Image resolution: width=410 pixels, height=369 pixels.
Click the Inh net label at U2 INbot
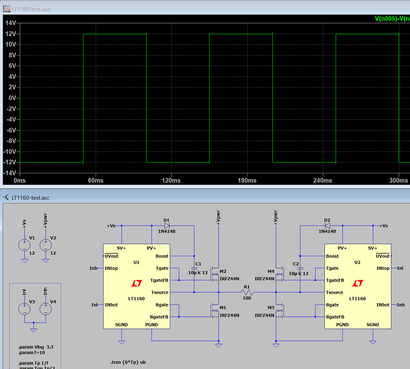coord(401,305)
